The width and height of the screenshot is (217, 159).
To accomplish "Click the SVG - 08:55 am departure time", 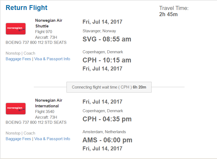I will point(107,39).
